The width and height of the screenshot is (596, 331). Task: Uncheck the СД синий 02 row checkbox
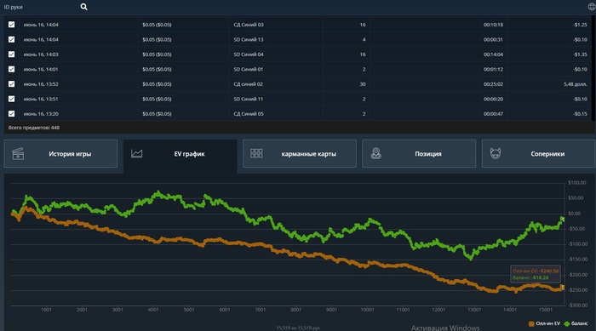11,84
